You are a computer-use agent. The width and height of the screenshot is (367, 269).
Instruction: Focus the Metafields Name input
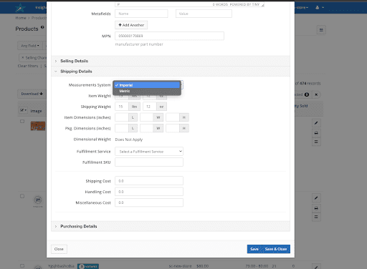click(x=141, y=14)
